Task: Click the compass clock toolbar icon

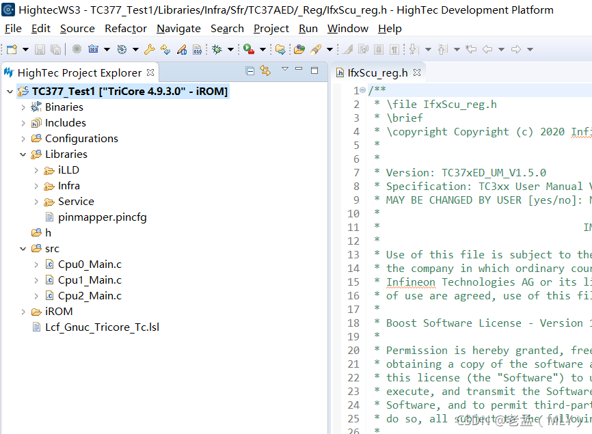Action: (x=122, y=49)
